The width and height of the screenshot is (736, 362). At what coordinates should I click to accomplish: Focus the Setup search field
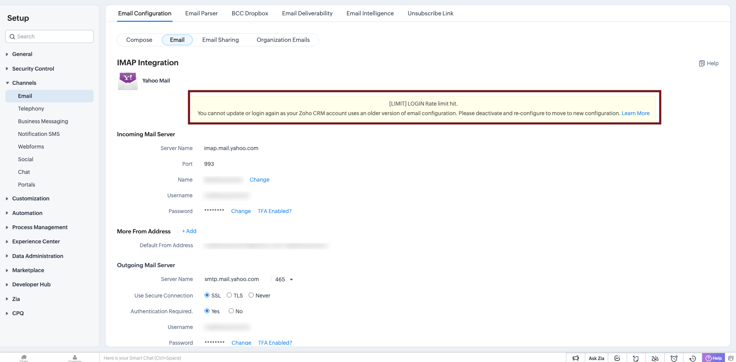(x=50, y=36)
